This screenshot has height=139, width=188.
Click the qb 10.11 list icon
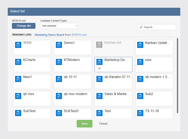click(x=59, y=79)
